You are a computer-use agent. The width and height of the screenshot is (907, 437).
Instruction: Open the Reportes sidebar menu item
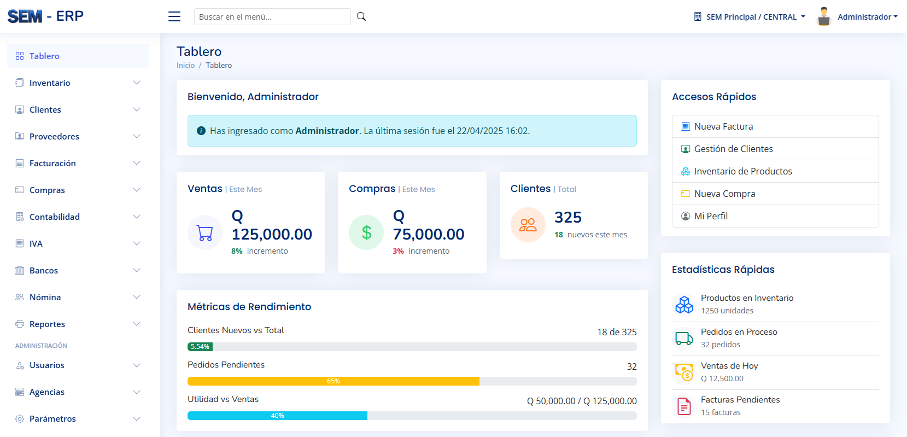(78, 324)
